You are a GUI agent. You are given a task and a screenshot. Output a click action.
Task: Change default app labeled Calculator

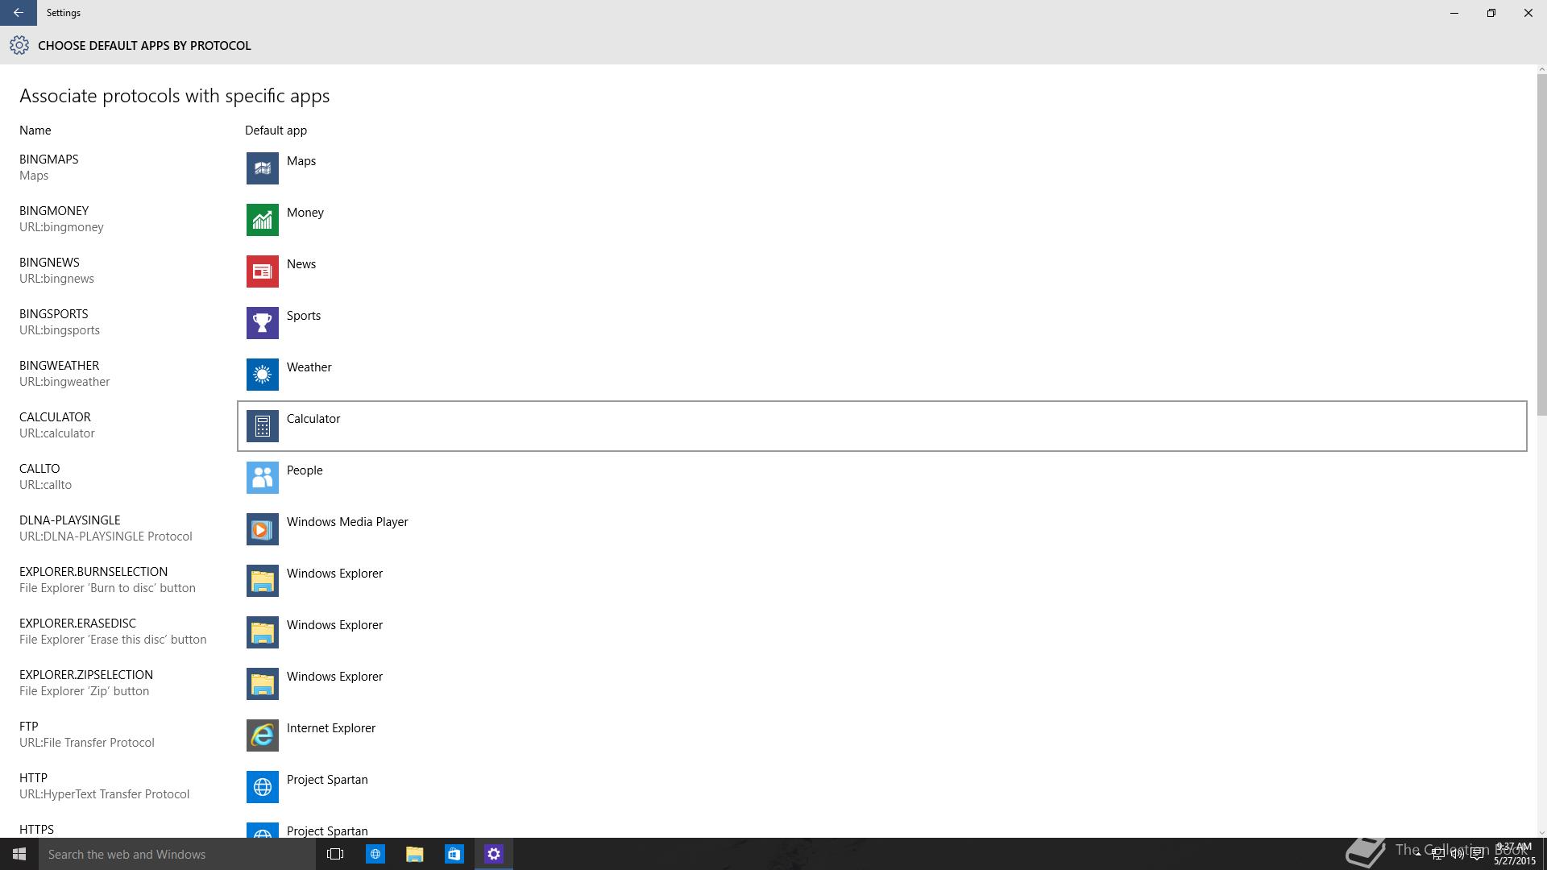(313, 419)
